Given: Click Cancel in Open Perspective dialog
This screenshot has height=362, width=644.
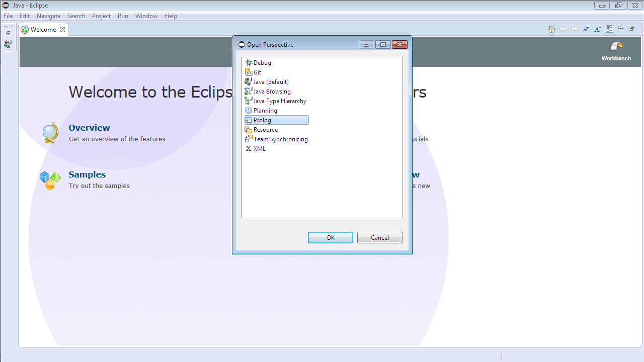Looking at the screenshot, I should pyautogui.click(x=380, y=238).
